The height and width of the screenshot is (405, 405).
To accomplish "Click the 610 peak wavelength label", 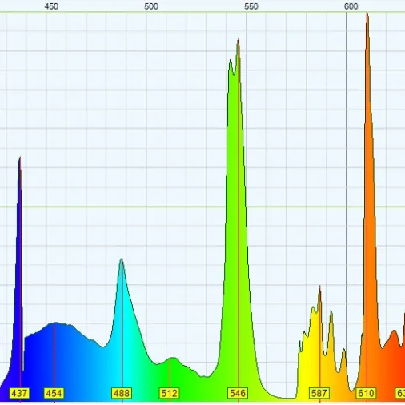I will [x=366, y=393].
